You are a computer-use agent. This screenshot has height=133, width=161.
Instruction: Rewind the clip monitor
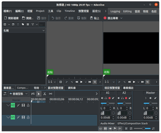pos(77,82)
